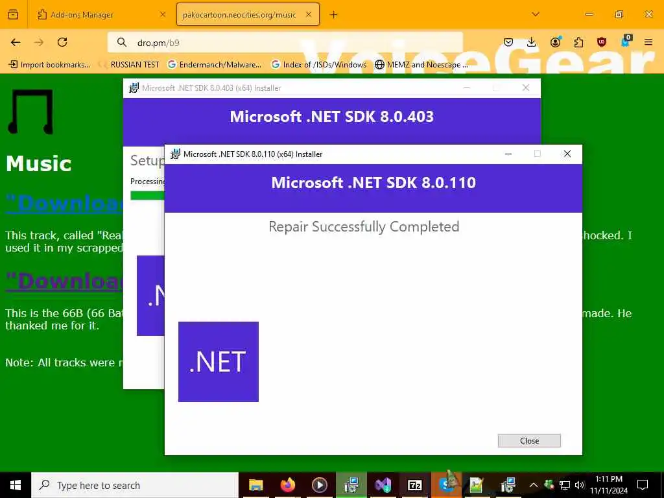Viewport: 664px width, 498px height.
Task: Open the media player taskbar icon
Action: 319,485
